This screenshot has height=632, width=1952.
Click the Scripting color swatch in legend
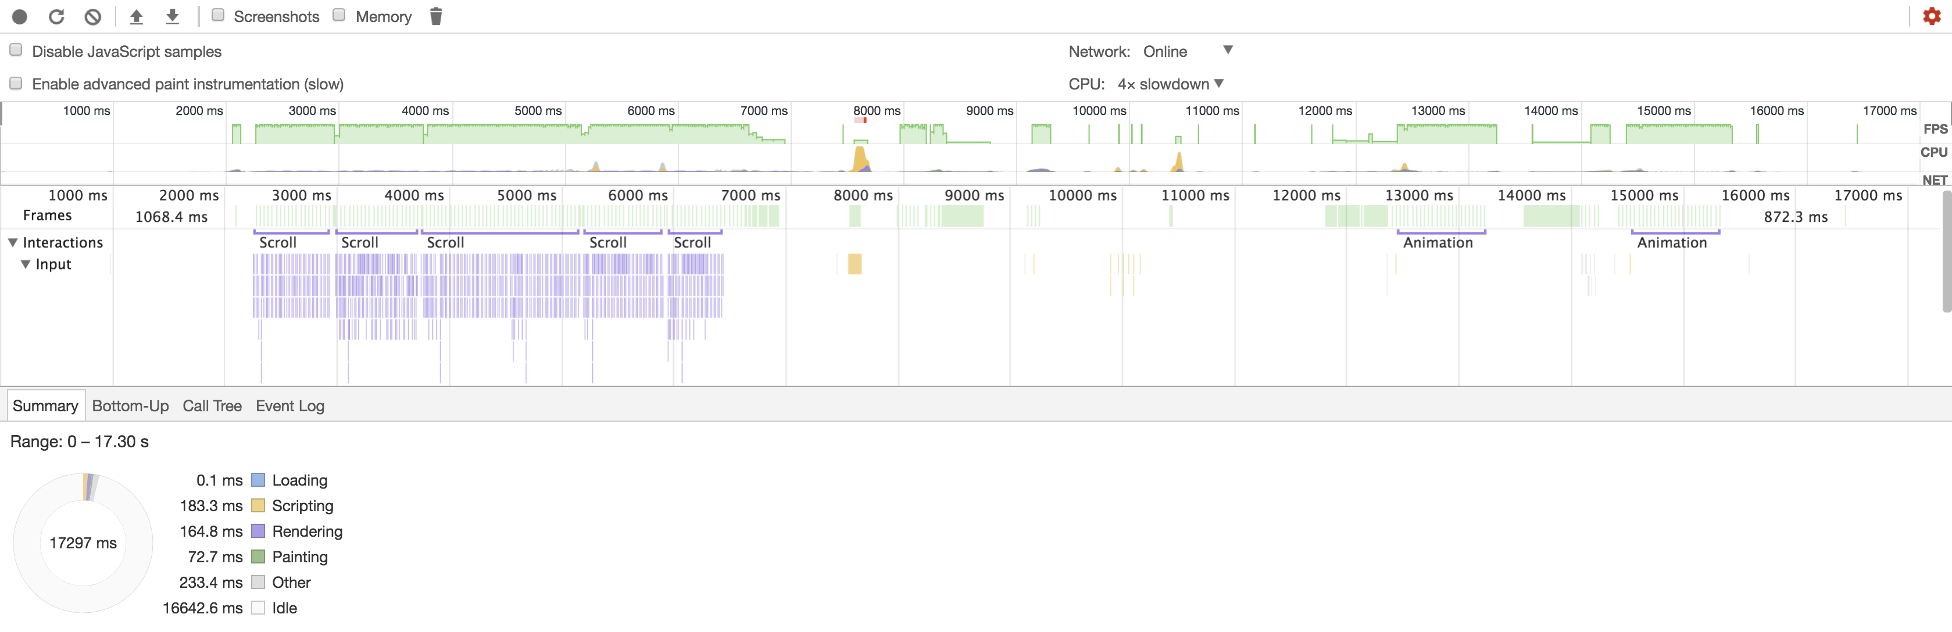click(259, 505)
